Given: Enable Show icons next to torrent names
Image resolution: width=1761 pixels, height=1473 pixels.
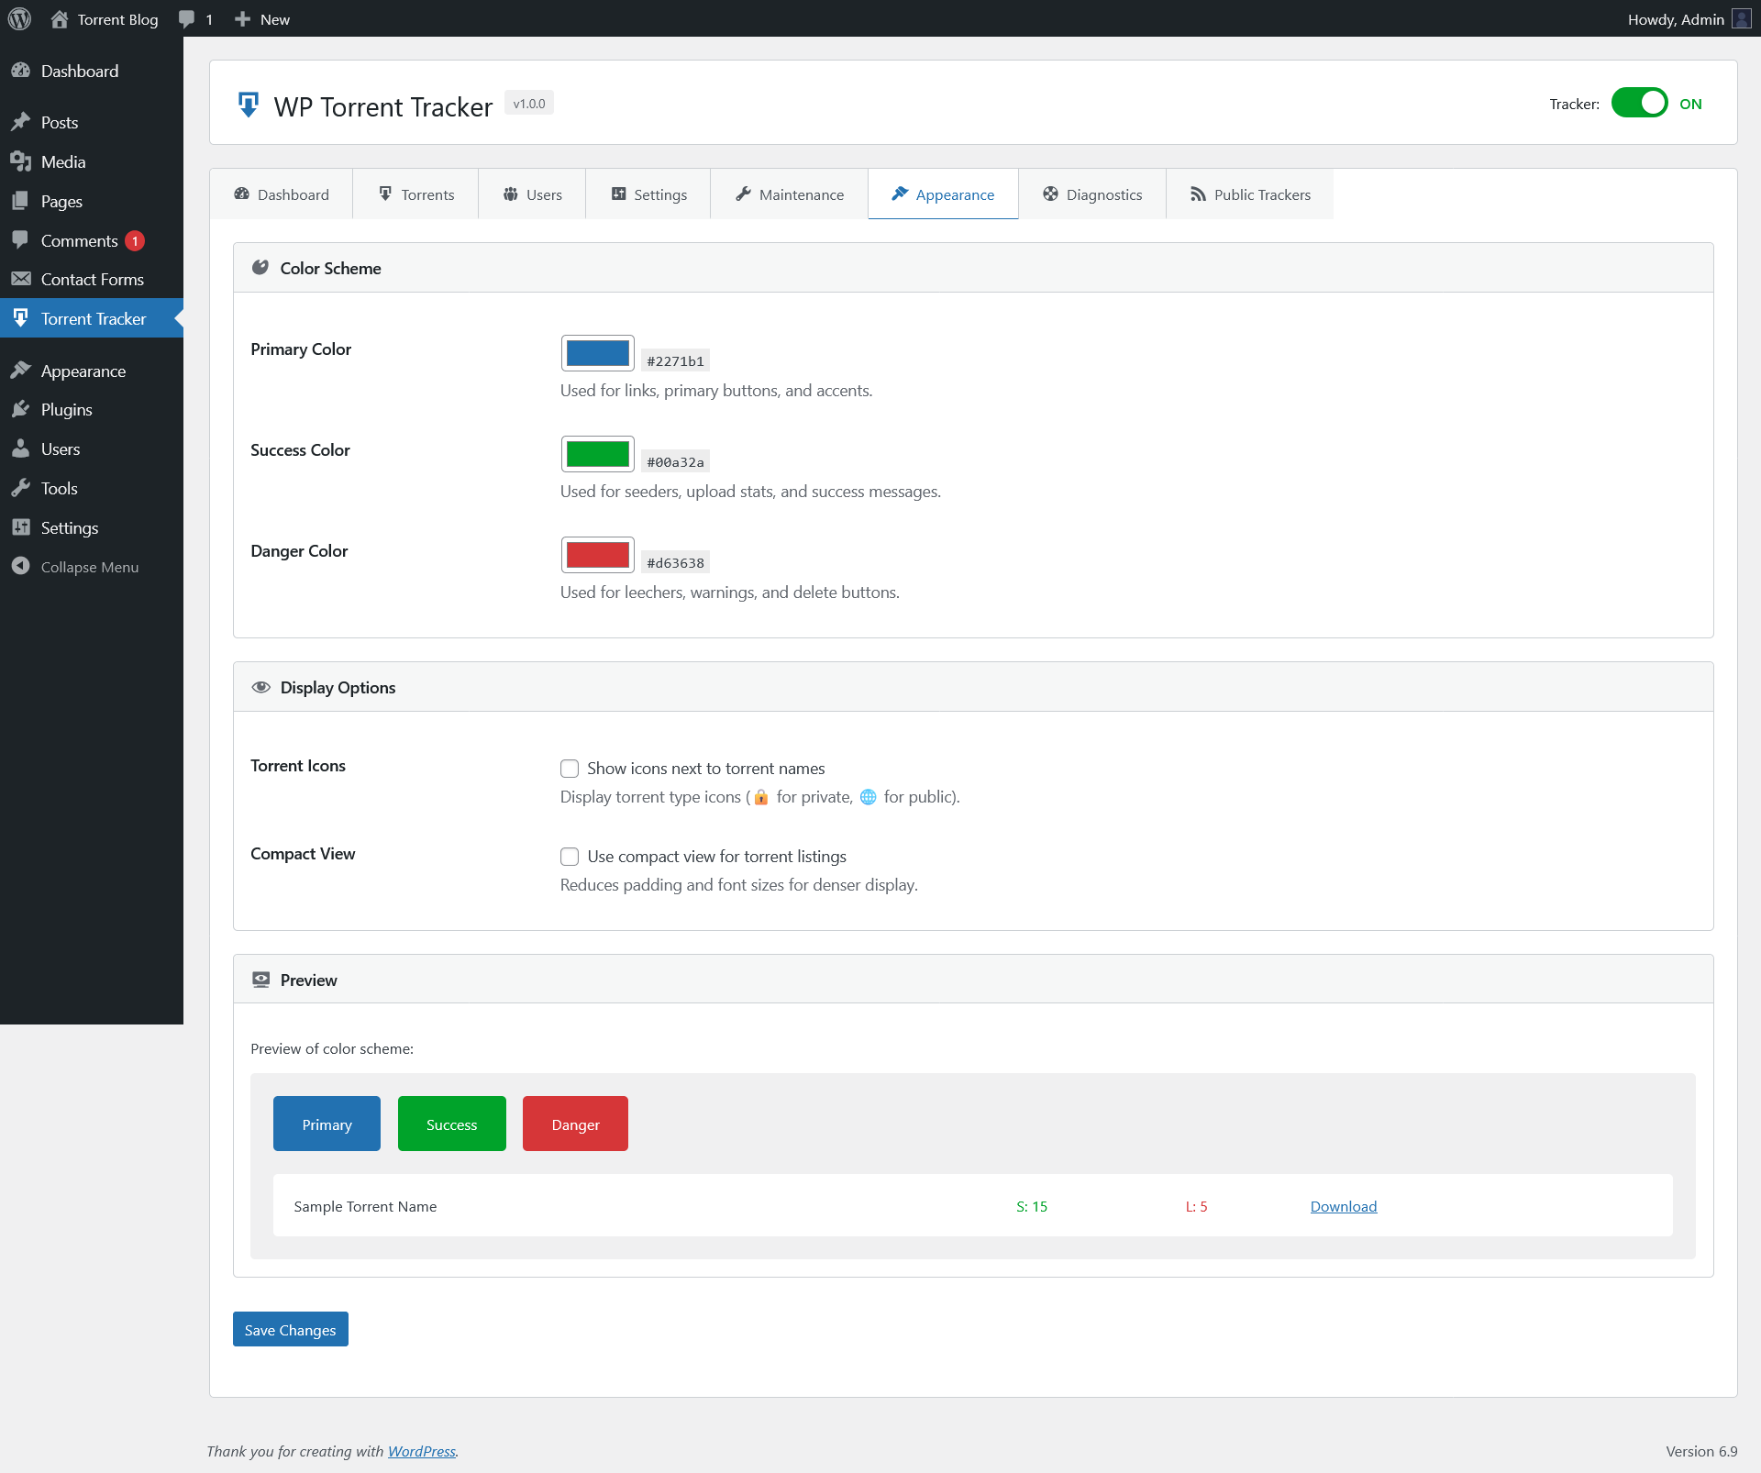Looking at the screenshot, I should point(570,769).
